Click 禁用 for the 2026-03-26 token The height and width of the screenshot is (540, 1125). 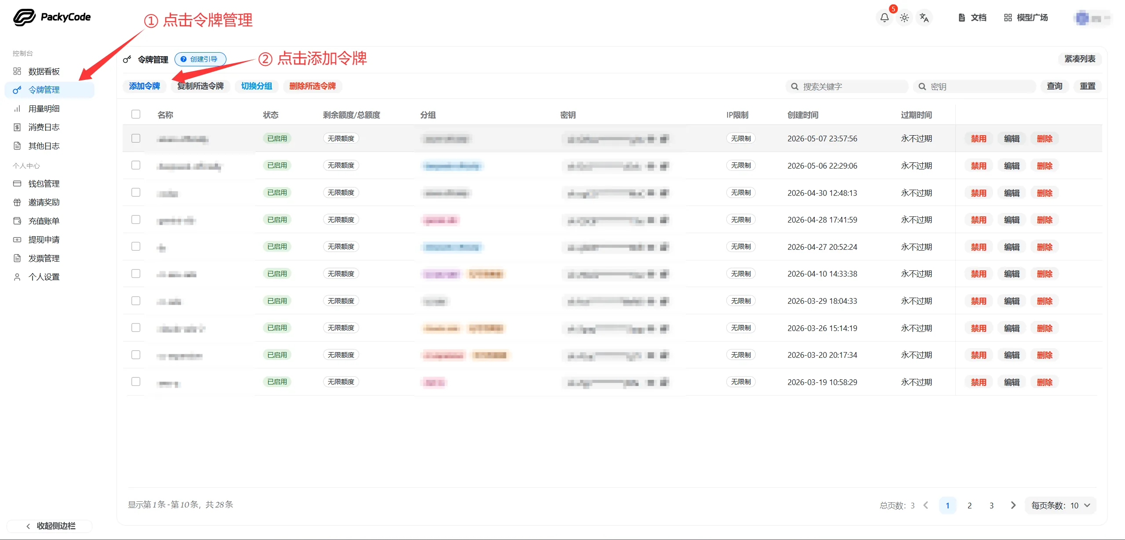coord(979,328)
